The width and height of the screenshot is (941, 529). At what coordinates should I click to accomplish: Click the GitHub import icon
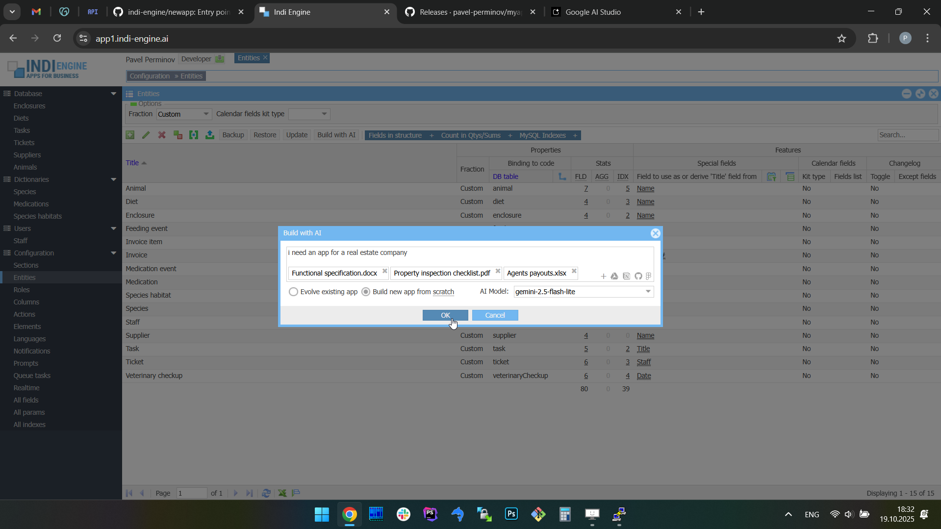[638, 277]
